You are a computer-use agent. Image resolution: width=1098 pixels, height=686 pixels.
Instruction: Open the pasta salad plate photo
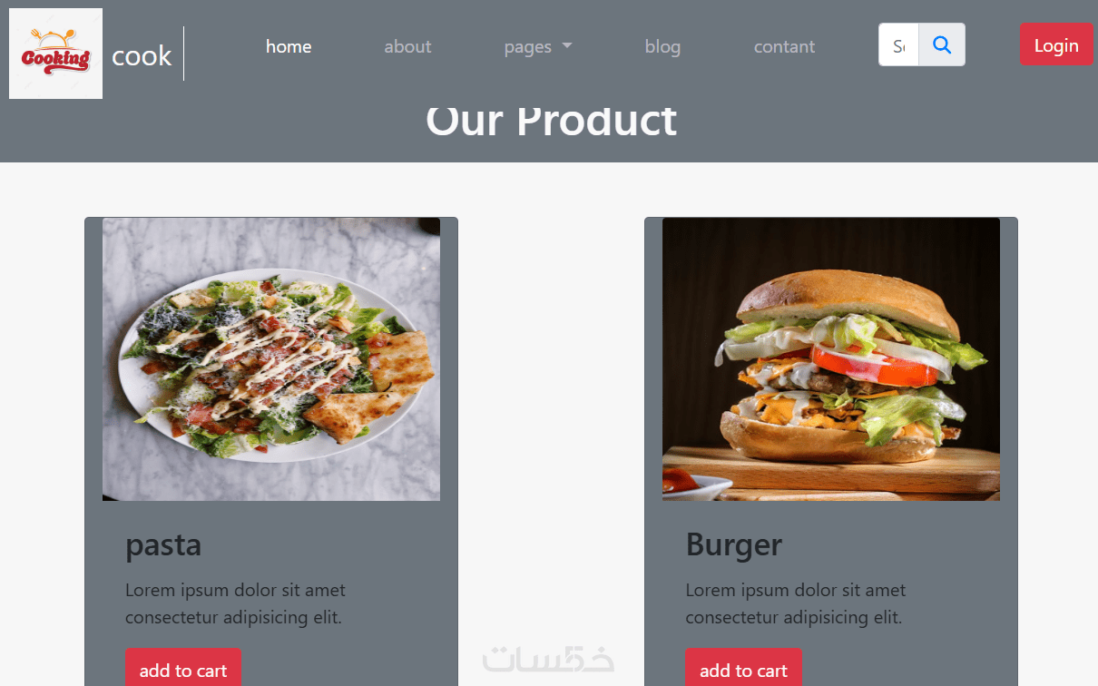(x=271, y=359)
